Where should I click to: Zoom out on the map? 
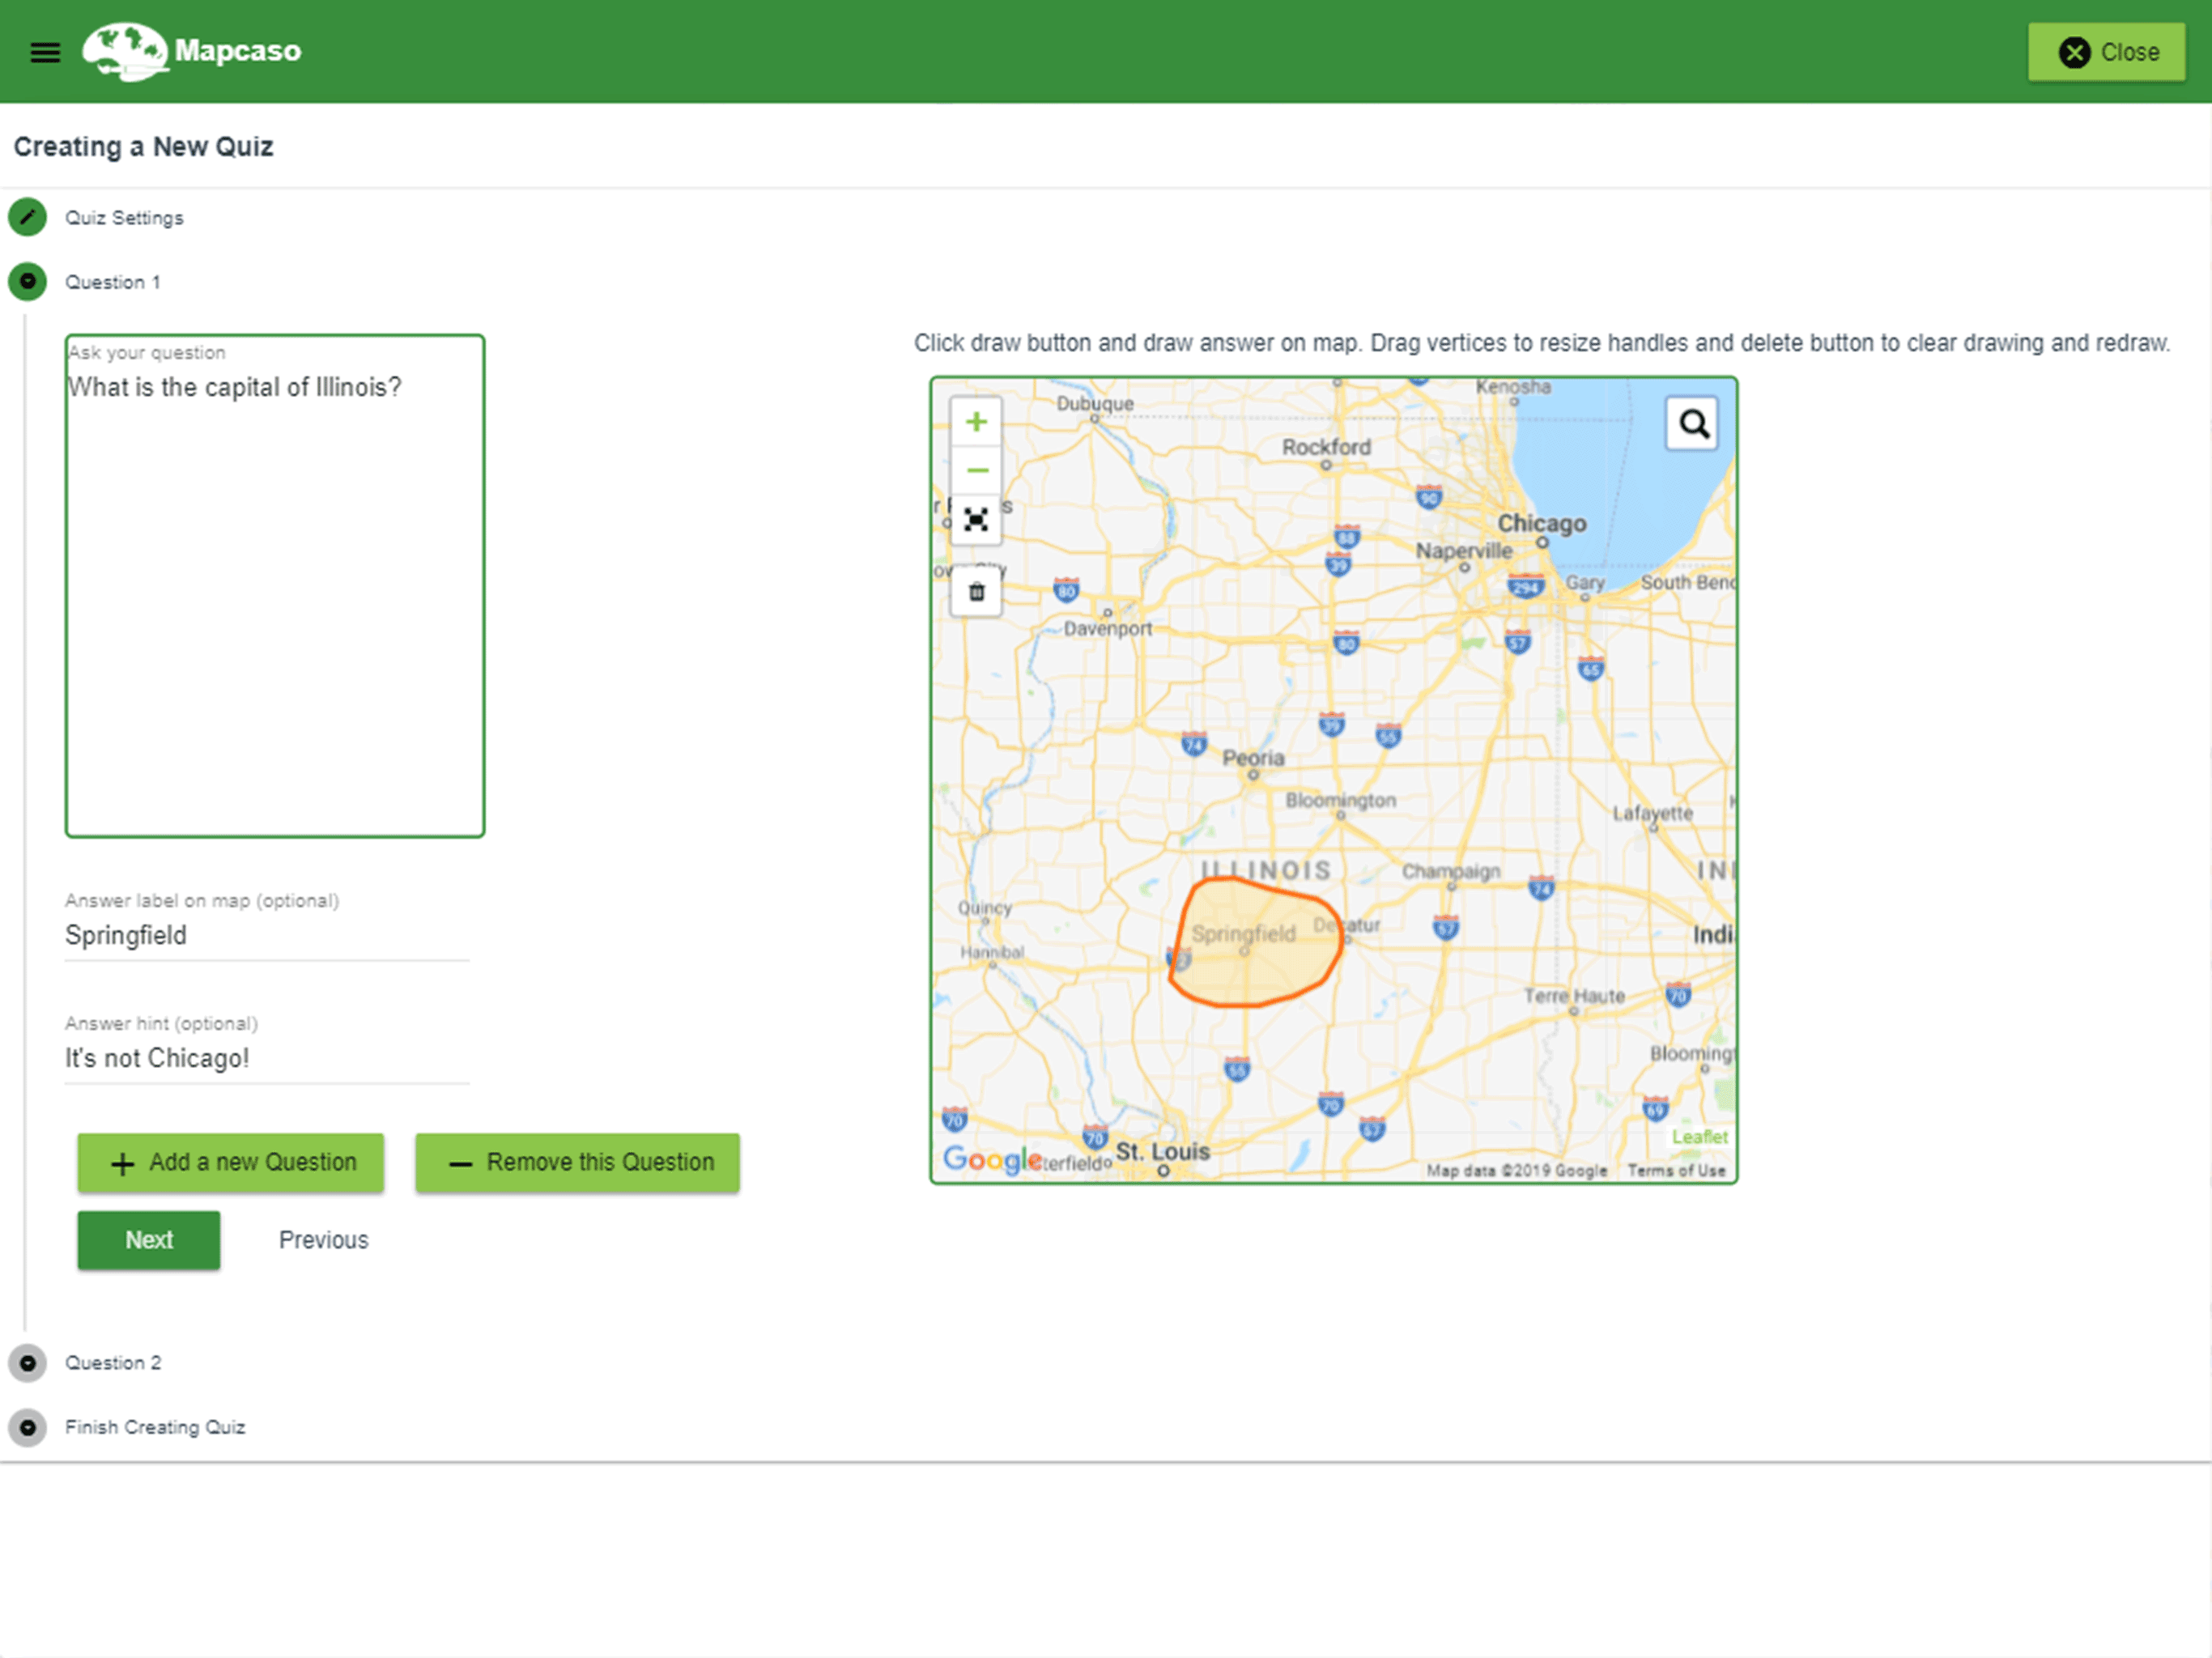coord(976,470)
